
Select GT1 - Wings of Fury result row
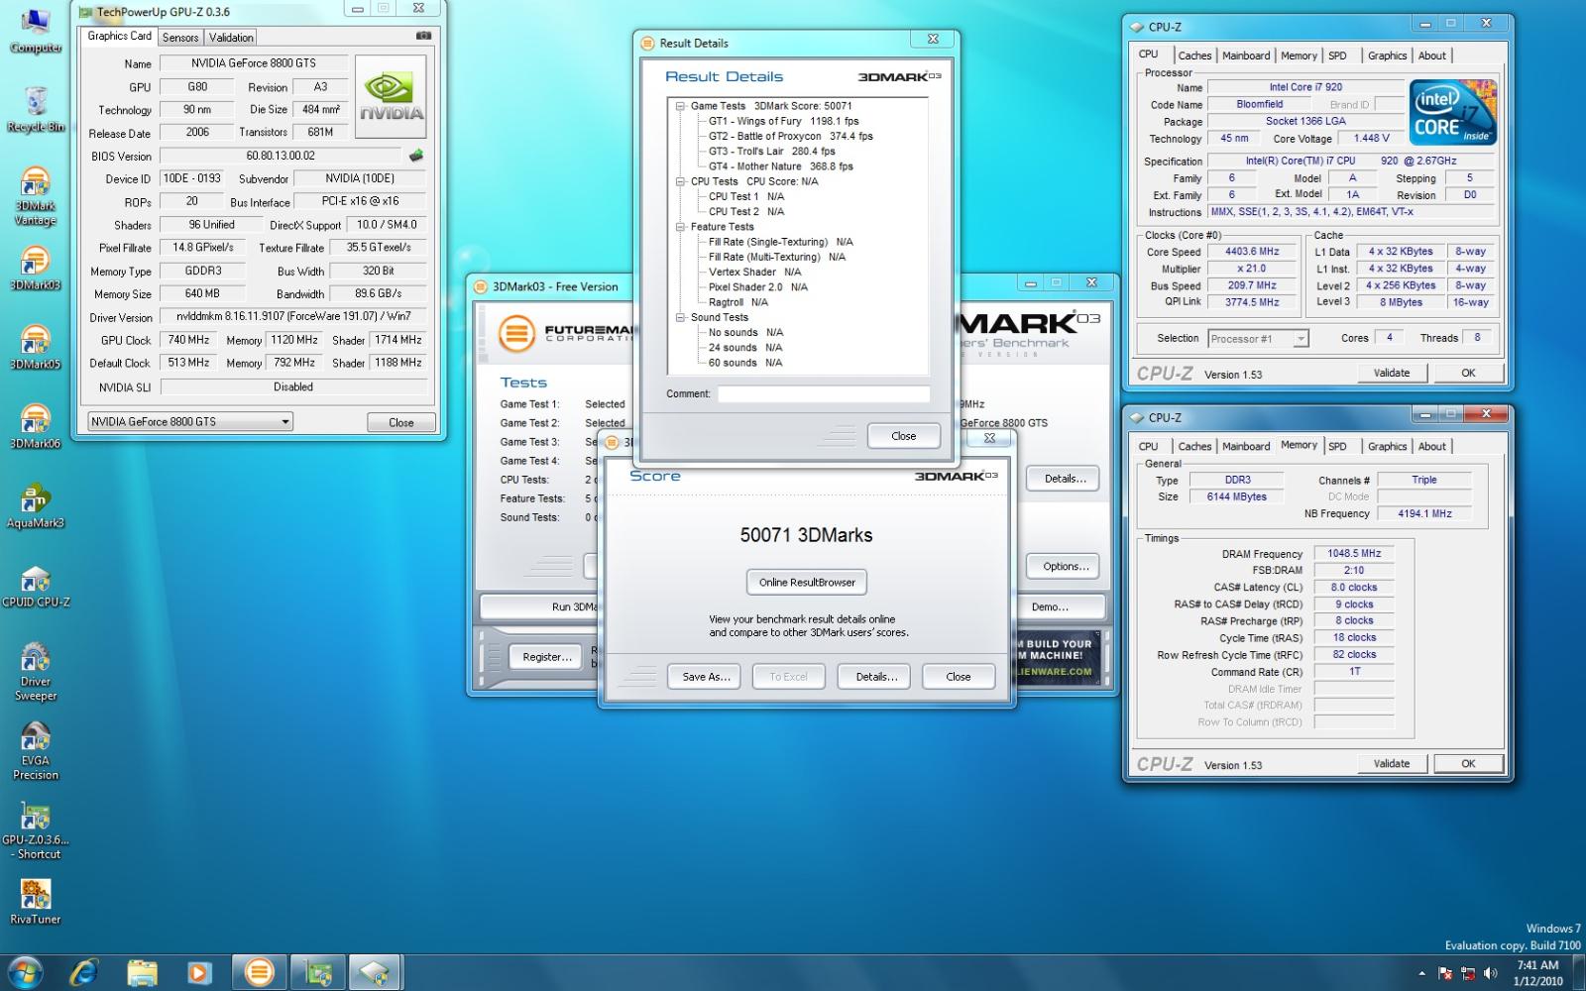[783, 121]
